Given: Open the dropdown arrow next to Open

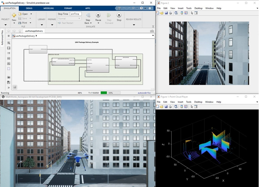Looking at the screenshot, I should [31, 14].
